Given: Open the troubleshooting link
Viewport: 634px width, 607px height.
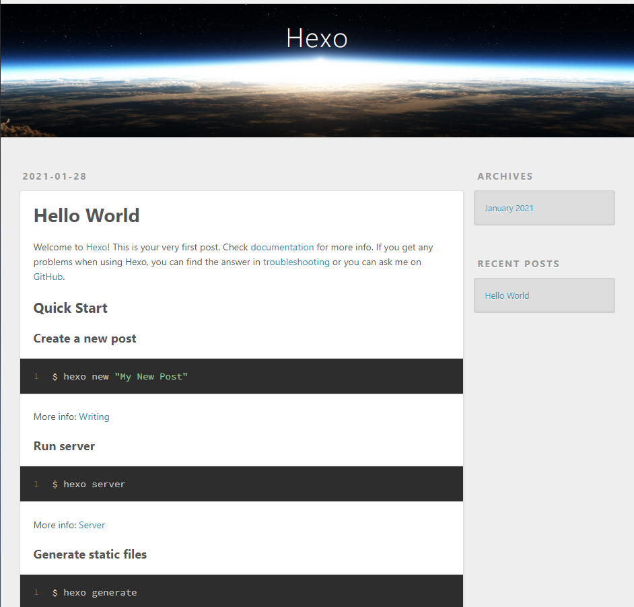Looking at the screenshot, I should coord(296,262).
